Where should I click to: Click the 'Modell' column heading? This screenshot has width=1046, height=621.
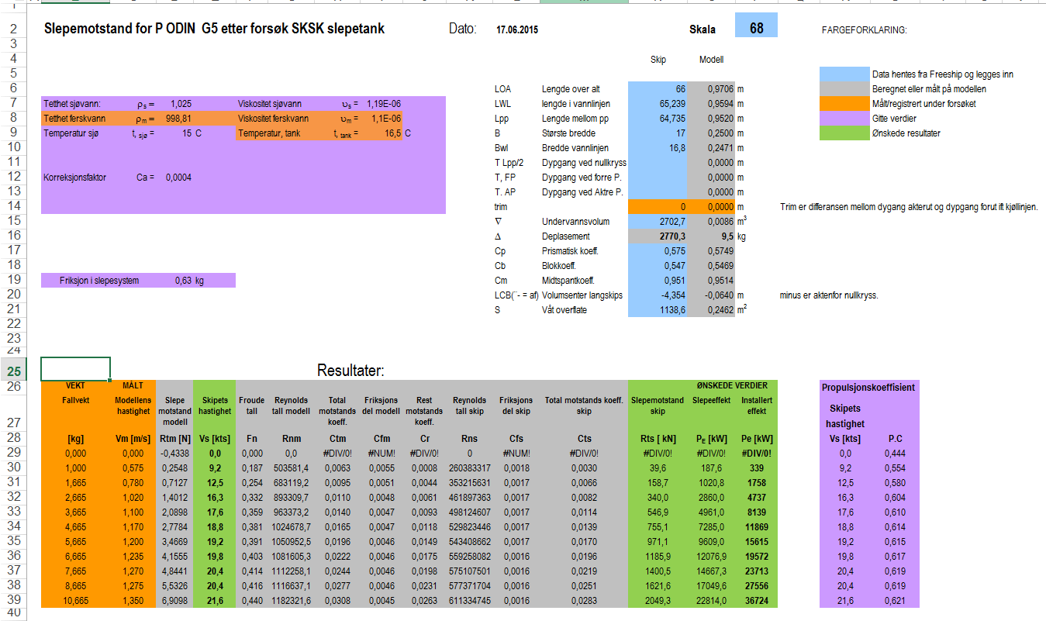pos(711,60)
